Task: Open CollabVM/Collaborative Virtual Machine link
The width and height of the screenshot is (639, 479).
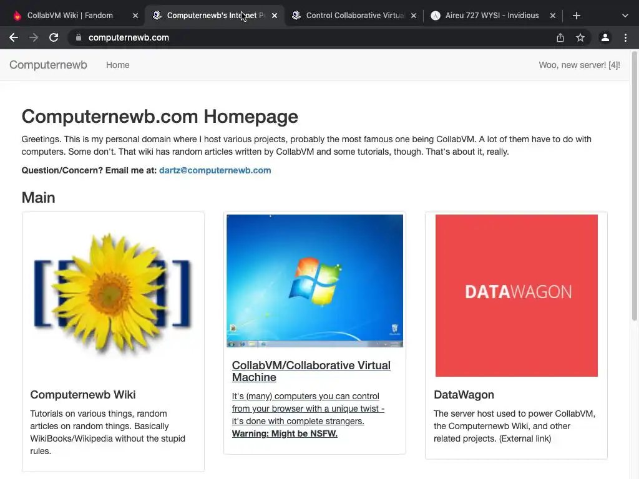Action: click(311, 371)
